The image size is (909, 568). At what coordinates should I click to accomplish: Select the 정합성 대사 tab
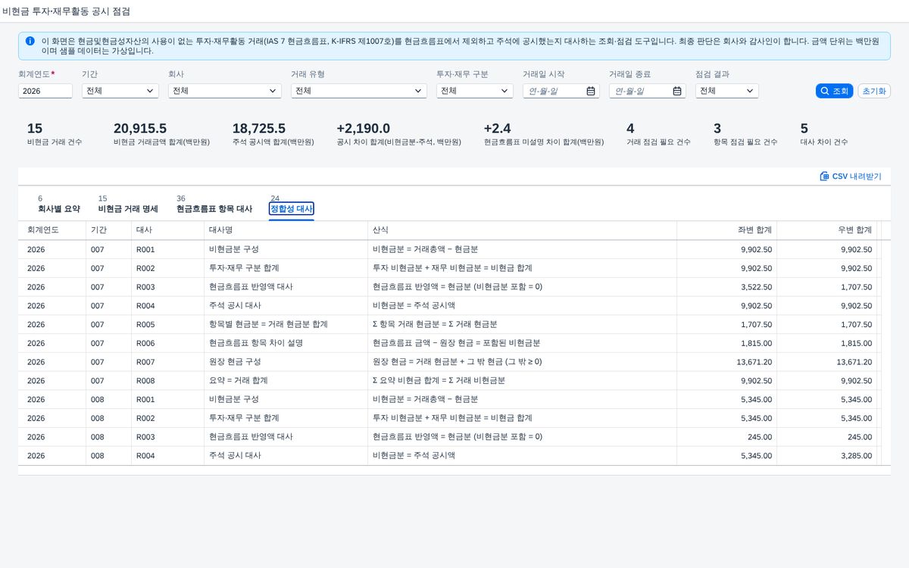click(292, 208)
